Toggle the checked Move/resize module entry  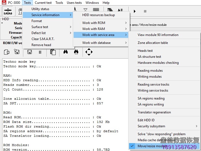(x=152, y=146)
